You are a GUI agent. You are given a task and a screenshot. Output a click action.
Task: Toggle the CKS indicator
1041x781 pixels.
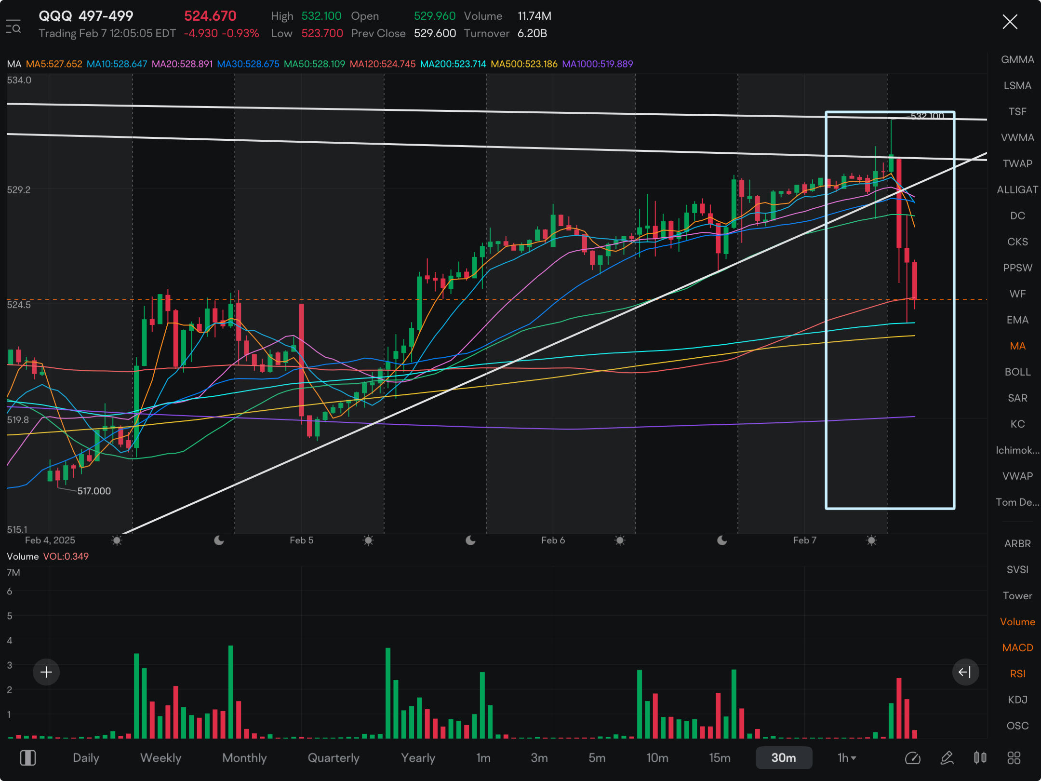pyautogui.click(x=1017, y=242)
